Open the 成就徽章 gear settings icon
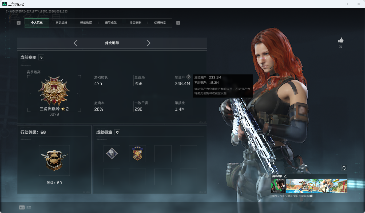 [x=117, y=132]
